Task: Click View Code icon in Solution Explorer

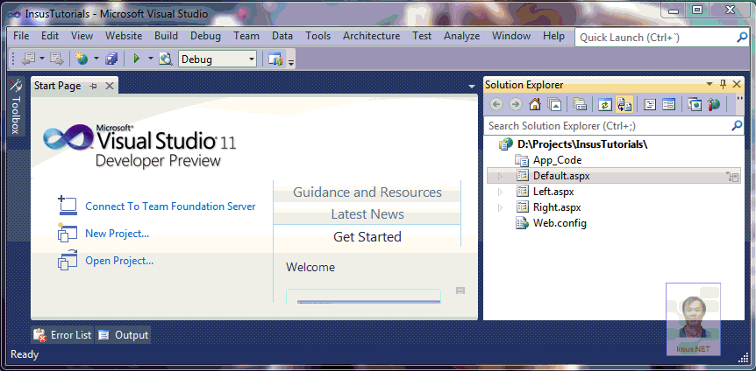Action: pyautogui.click(x=650, y=104)
